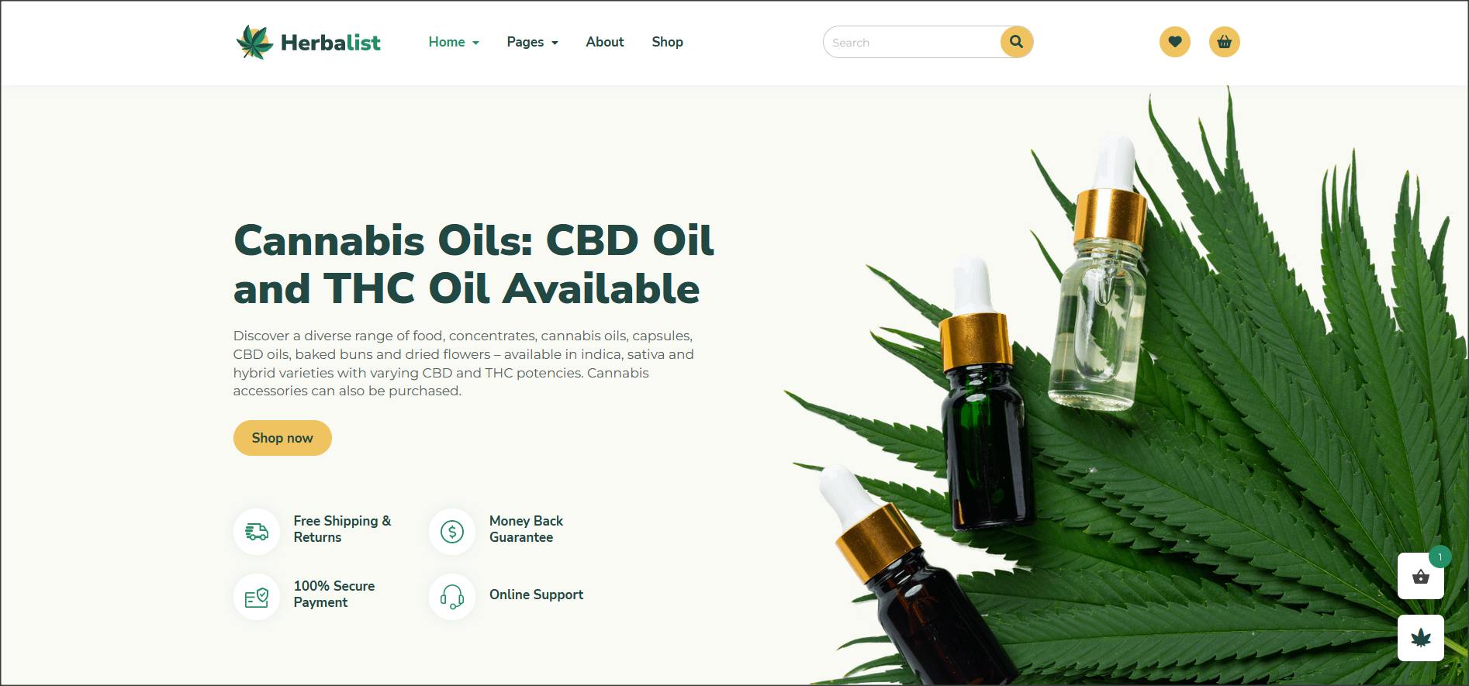Click the secure payment shield icon
Screen dimensions: 1469x686
(x=257, y=597)
